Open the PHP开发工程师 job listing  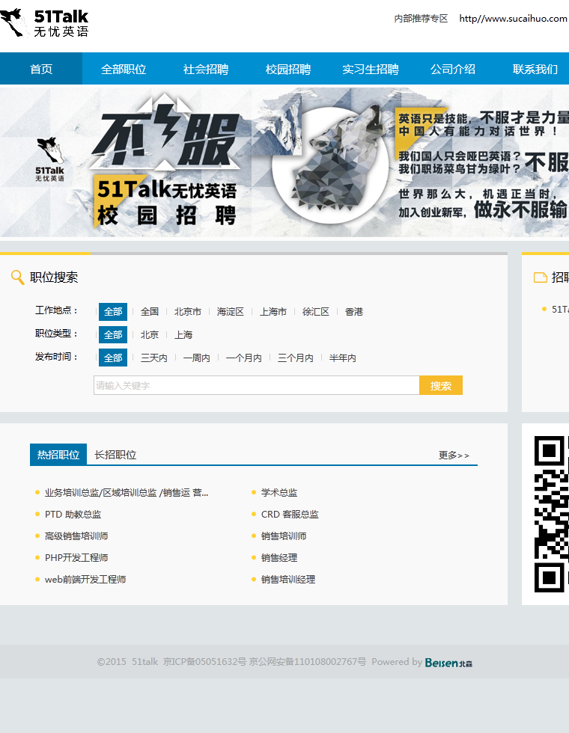76,557
